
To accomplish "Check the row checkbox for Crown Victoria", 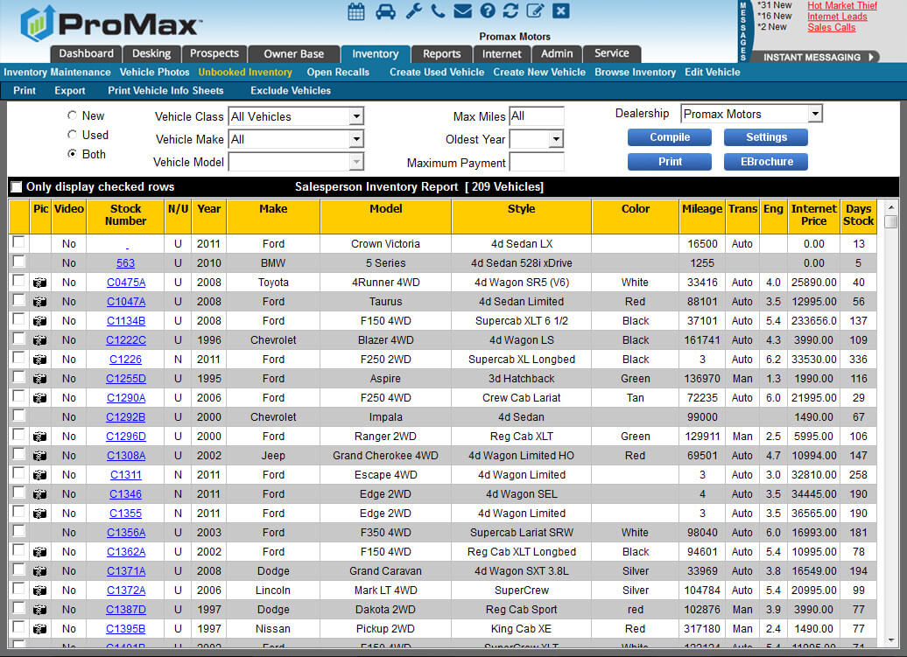I will [x=18, y=241].
